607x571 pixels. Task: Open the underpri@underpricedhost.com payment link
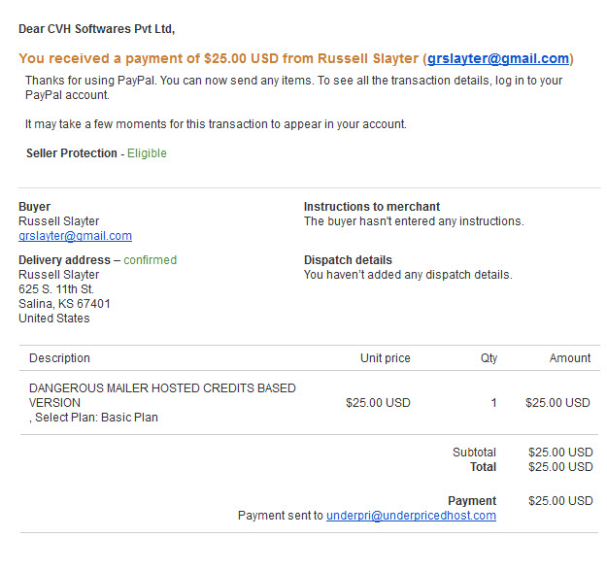pyautogui.click(x=411, y=516)
